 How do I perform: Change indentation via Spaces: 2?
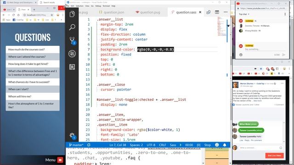click(136, 145)
